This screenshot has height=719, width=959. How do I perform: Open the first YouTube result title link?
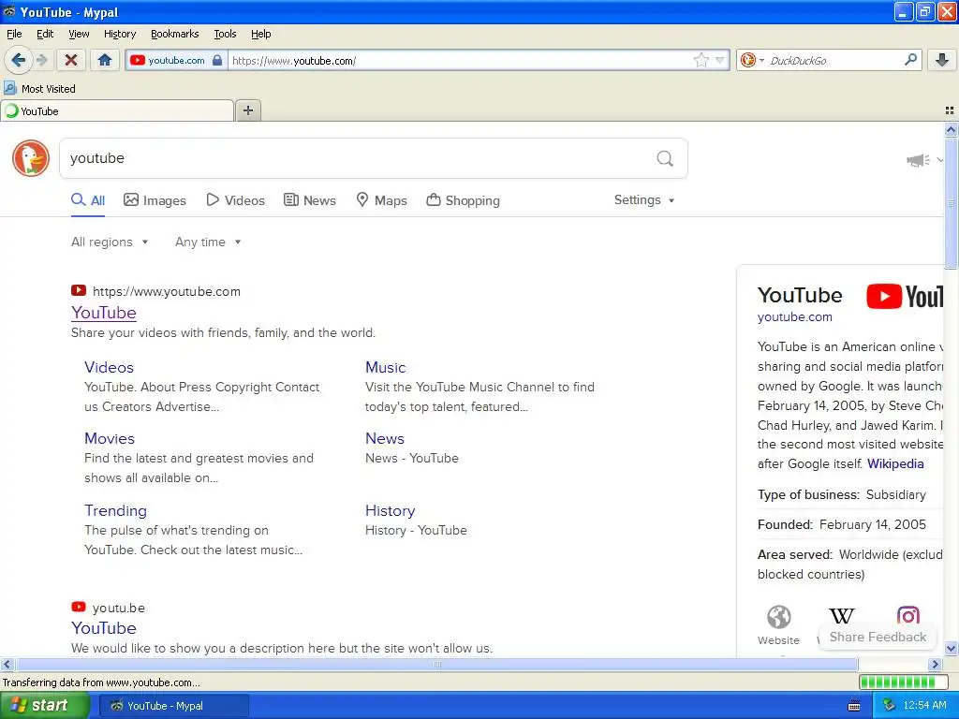coord(103,313)
